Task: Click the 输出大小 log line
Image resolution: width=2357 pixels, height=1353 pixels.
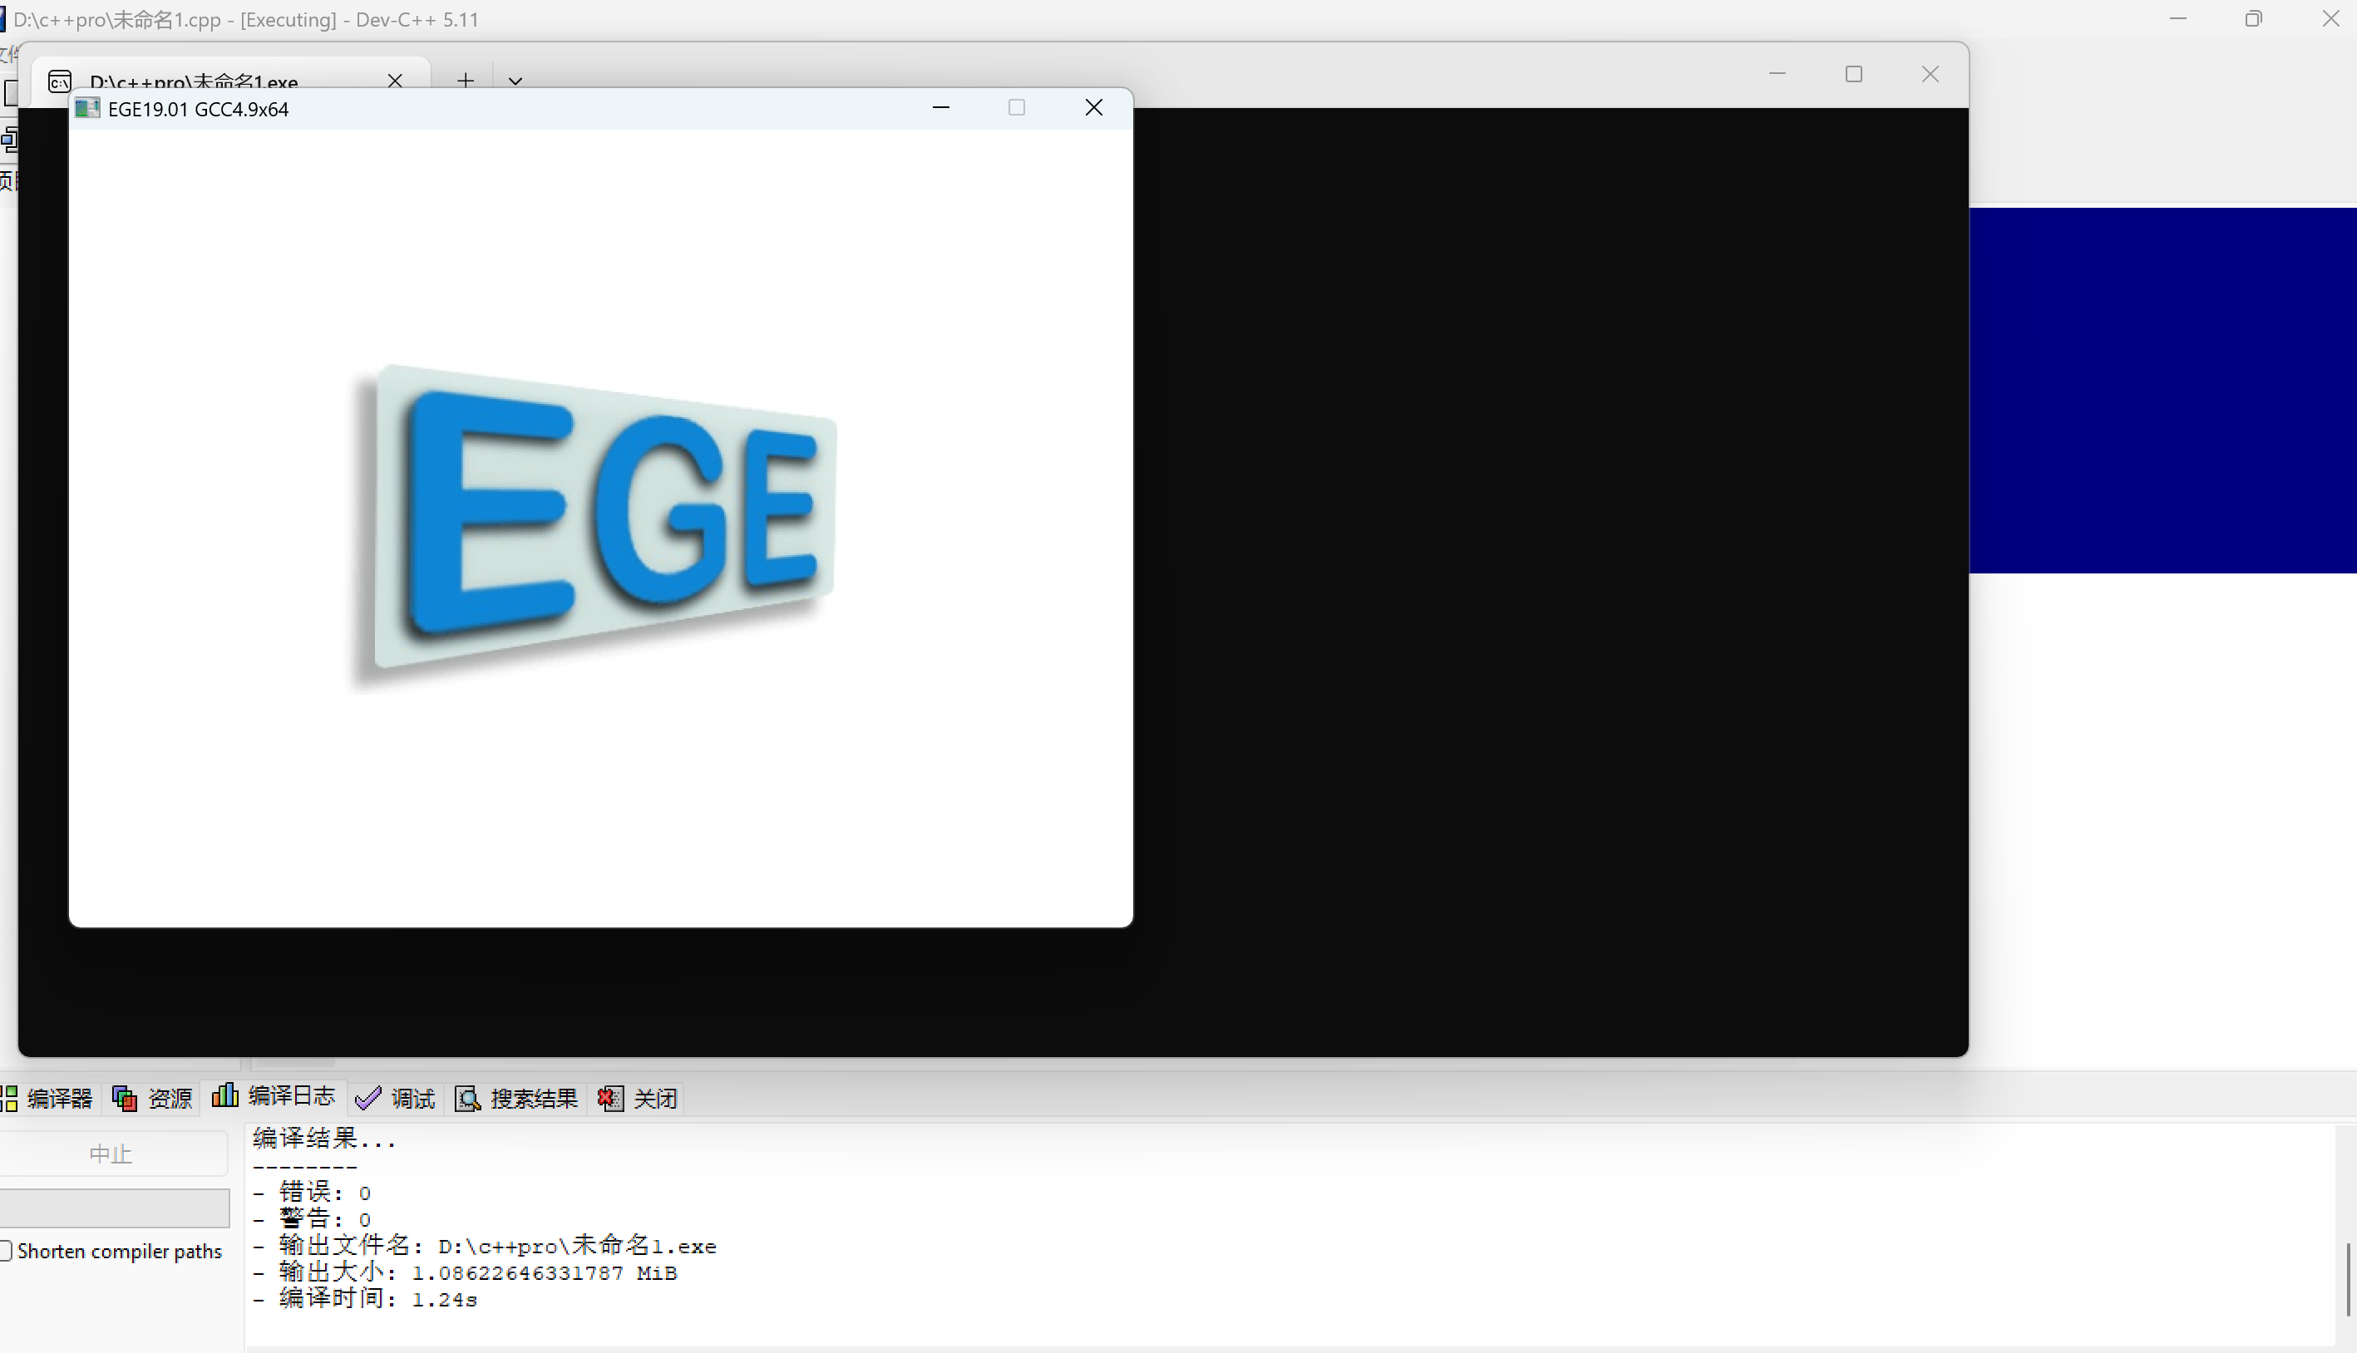Action: [465, 1273]
